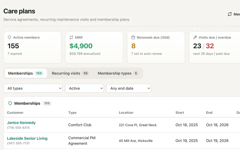Open the All types filter dropdown
240x150 pixels.
pos(33,88)
